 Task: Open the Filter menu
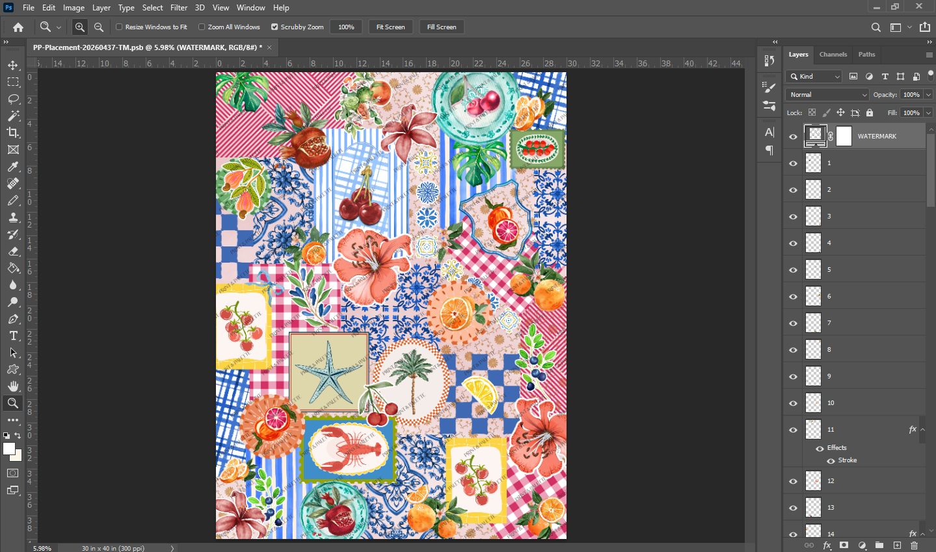point(179,8)
